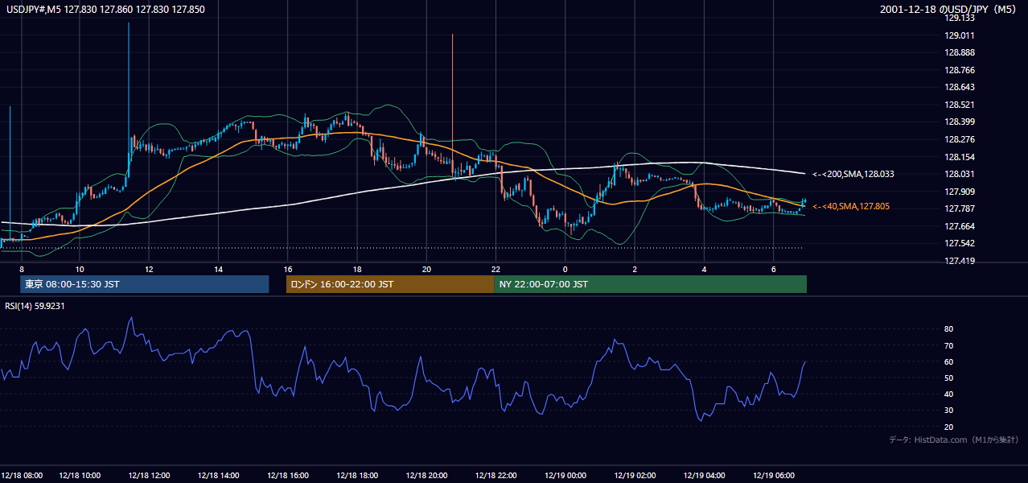Click the 12/19 06:00 date axis label
The height and width of the screenshot is (483, 1028).
(x=773, y=475)
